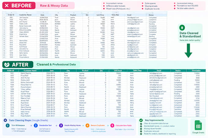Click the 'Product' header in the AFTER table
208x138 pixels.
tap(85, 71)
